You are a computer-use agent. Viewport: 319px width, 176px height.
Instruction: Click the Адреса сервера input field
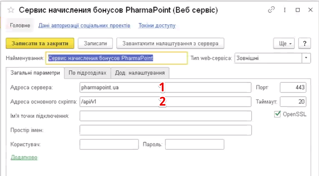tap(165, 88)
